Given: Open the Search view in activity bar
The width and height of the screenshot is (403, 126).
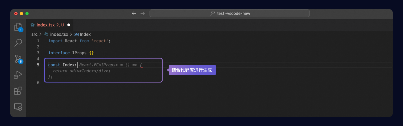Looking at the screenshot, I should point(18,43).
